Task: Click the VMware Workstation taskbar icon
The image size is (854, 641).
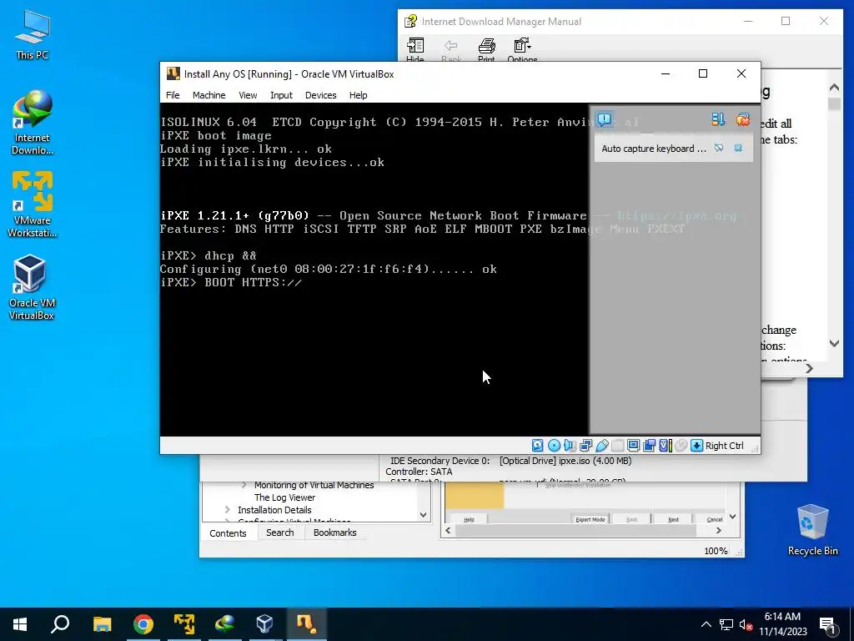Action: pos(184,624)
